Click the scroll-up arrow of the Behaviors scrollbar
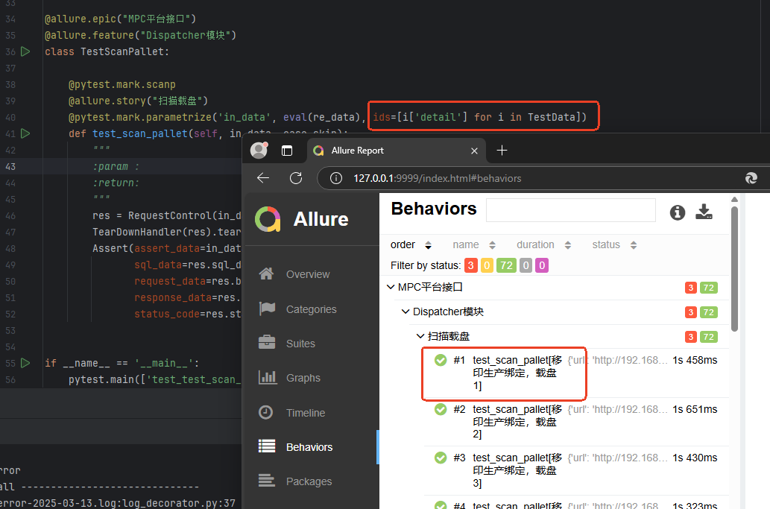Screen dimensions: 770x509 click(x=734, y=199)
